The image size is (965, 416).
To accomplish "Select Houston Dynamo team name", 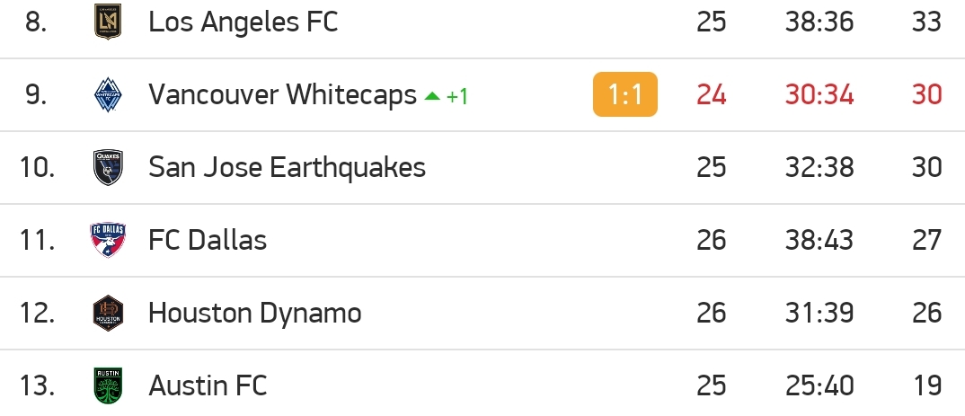I will (255, 313).
